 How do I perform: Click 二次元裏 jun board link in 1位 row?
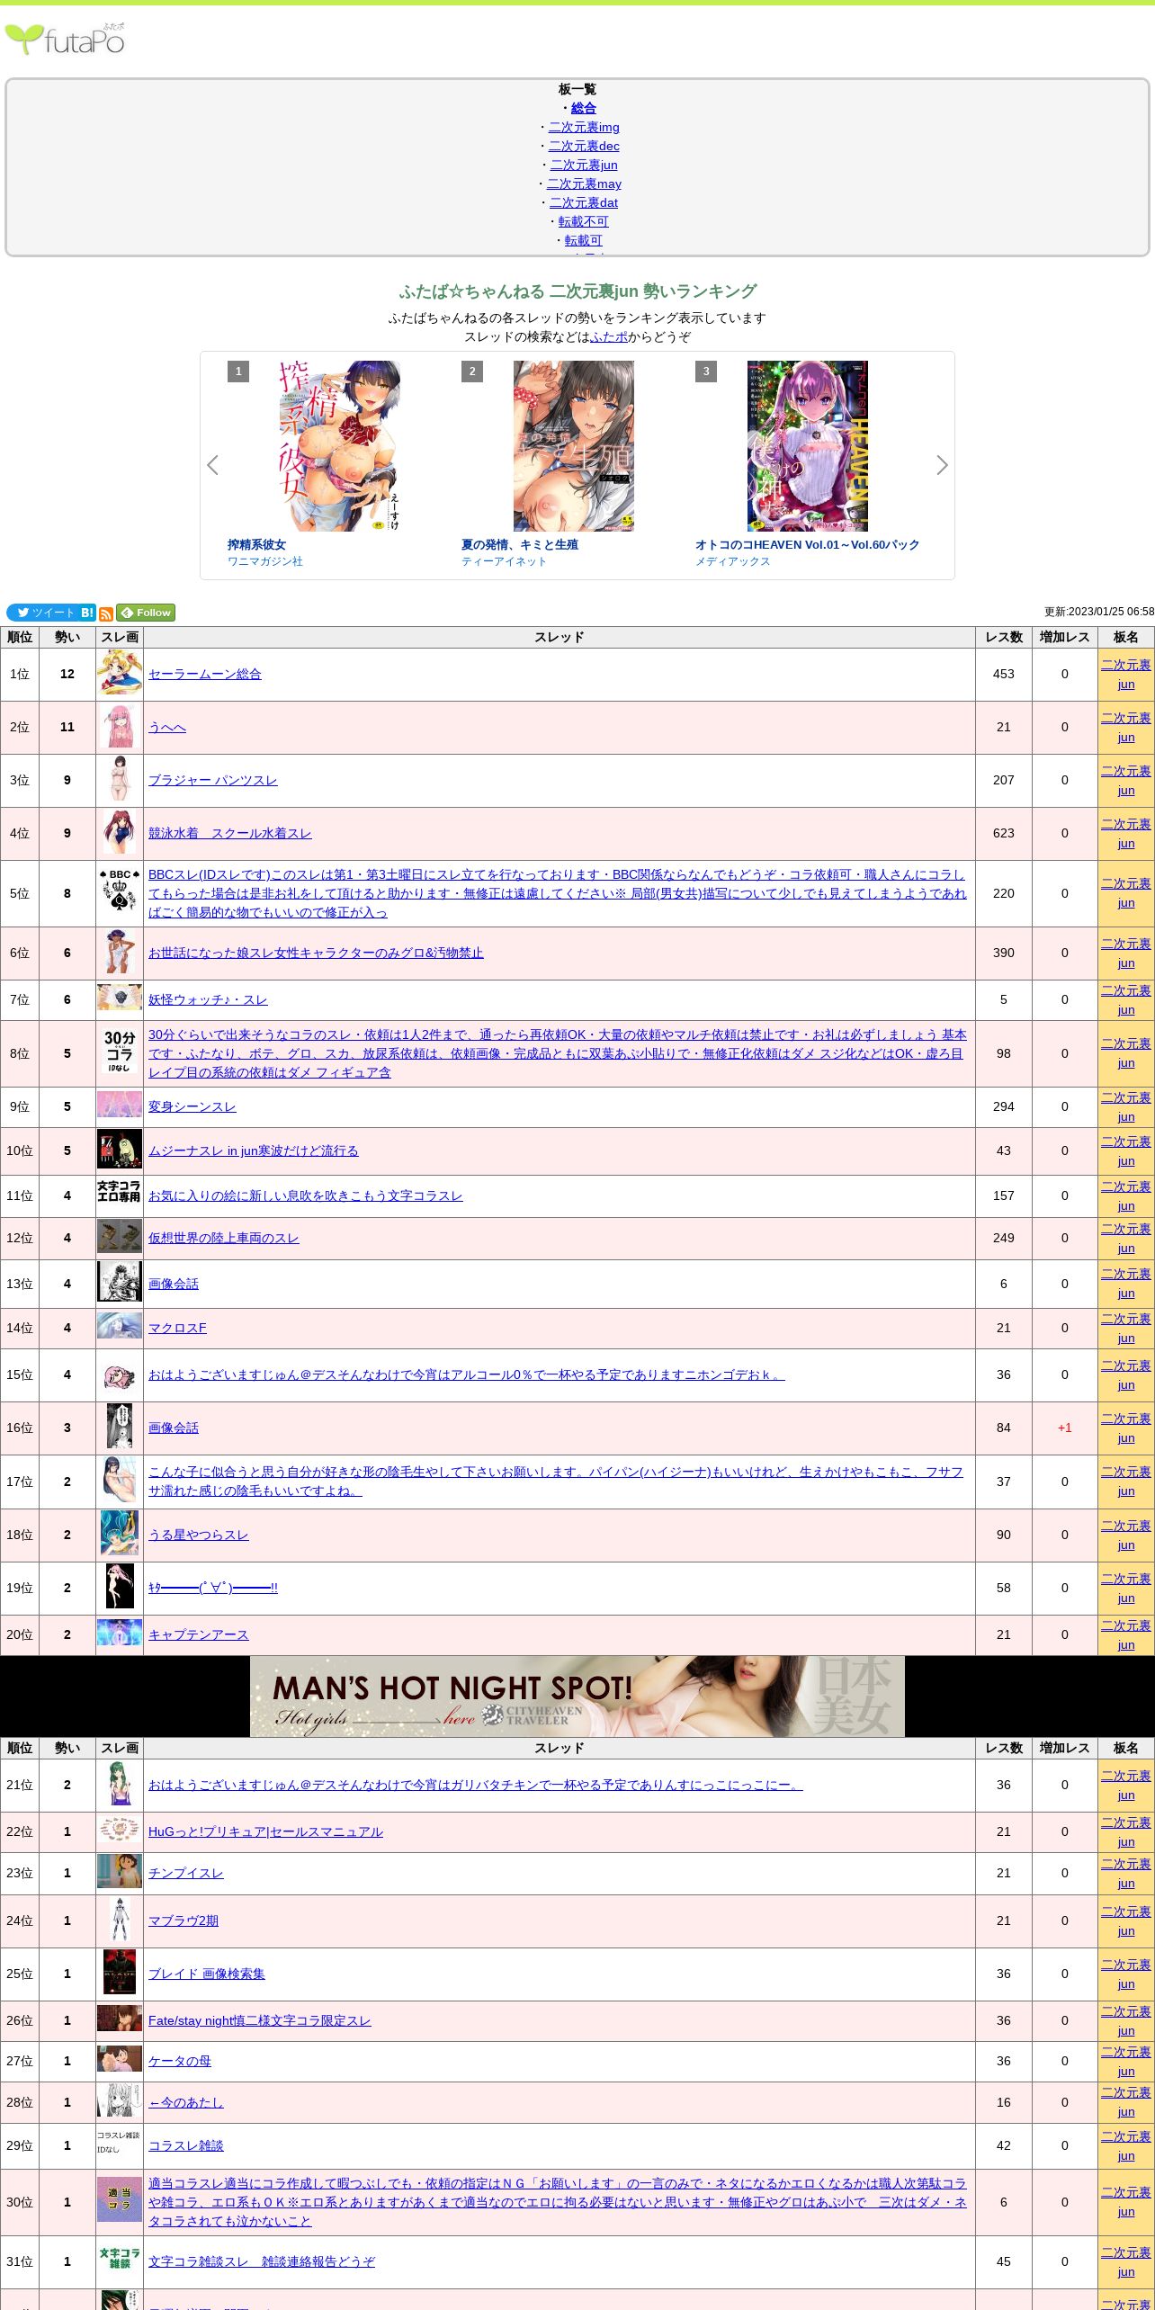[1126, 675]
